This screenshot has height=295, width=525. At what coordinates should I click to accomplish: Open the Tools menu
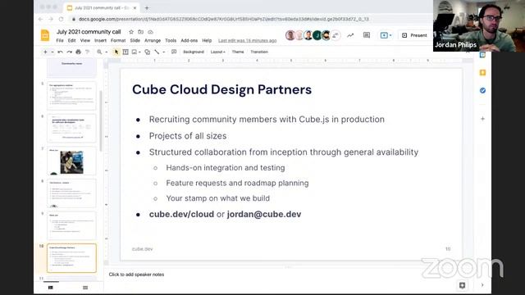point(171,40)
